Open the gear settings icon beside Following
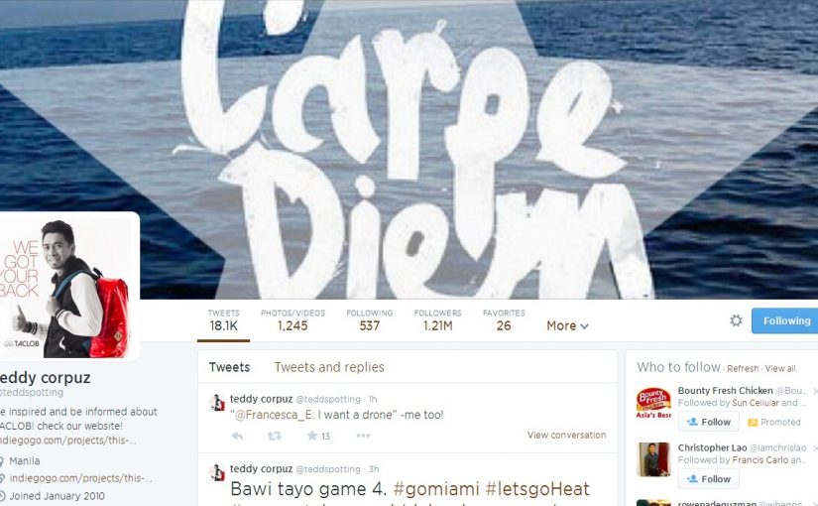This screenshot has height=506, width=818. point(736,320)
